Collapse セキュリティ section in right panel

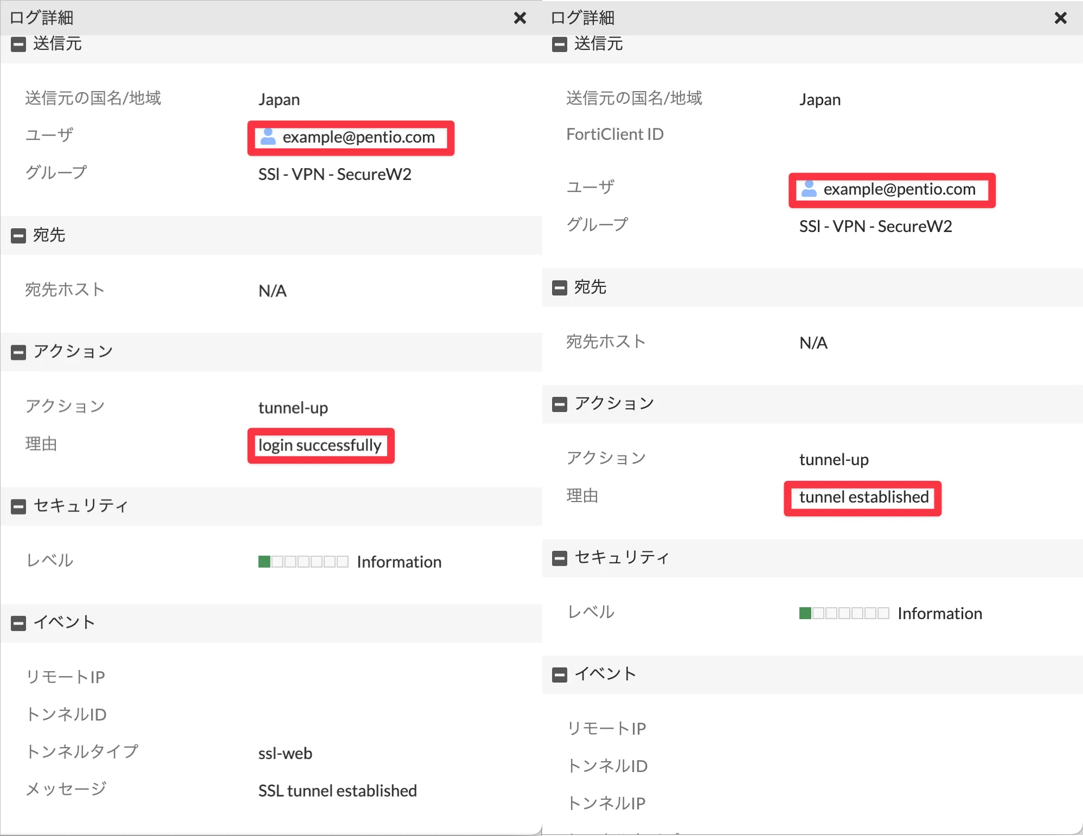tap(559, 558)
